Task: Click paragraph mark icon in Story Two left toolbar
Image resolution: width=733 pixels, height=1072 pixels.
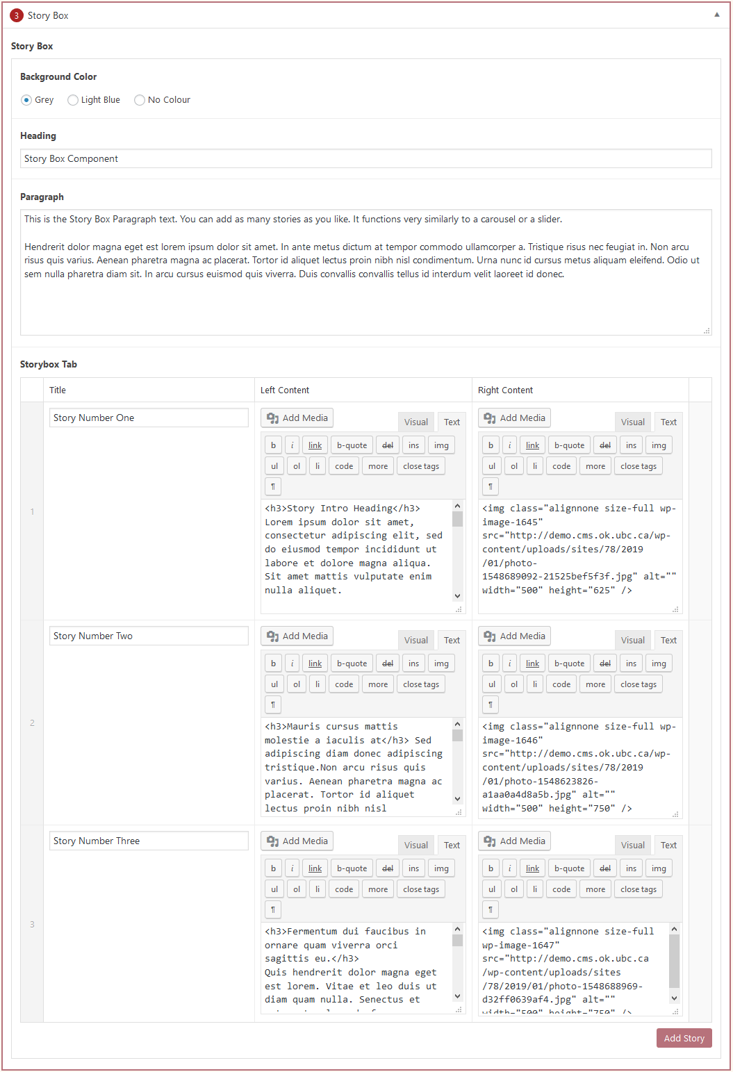Action: [273, 704]
